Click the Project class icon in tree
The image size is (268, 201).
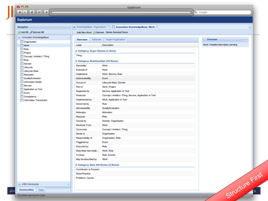point(22,53)
